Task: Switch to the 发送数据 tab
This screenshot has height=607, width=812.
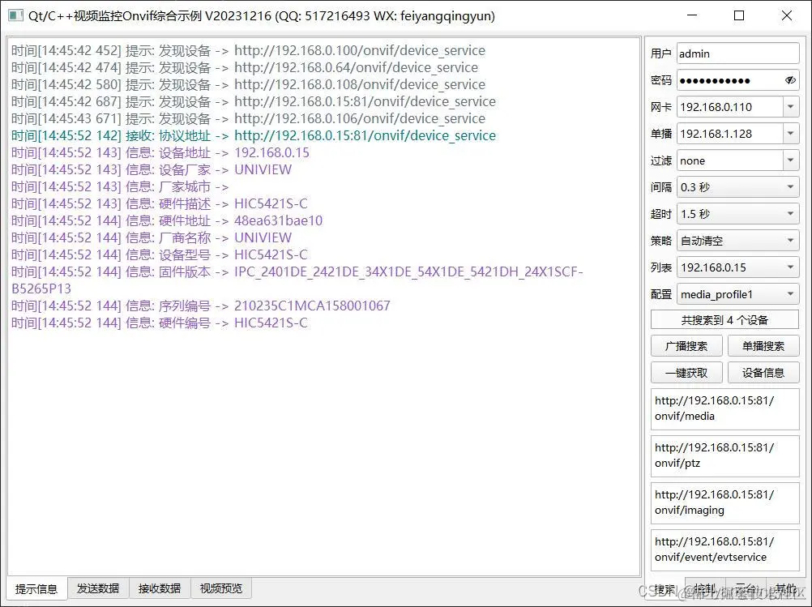Action: tap(98, 588)
